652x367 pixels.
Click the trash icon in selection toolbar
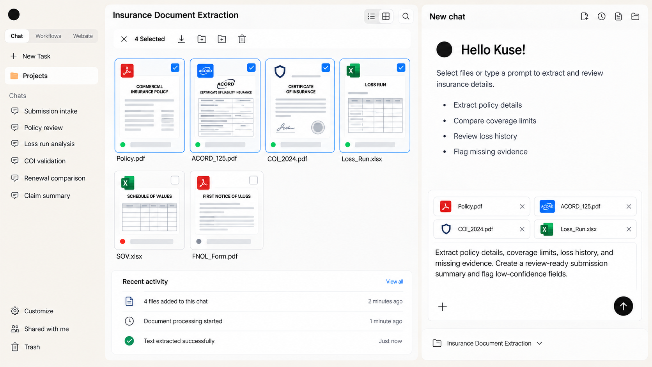(x=242, y=39)
